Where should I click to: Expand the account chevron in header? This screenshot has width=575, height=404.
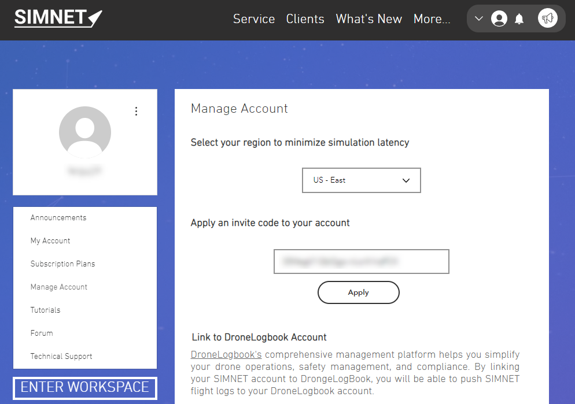point(478,18)
